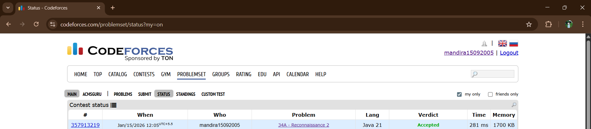Click the status filter magnifier icon
The height and width of the screenshot is (129, 591).
click(x=514, y=105)
